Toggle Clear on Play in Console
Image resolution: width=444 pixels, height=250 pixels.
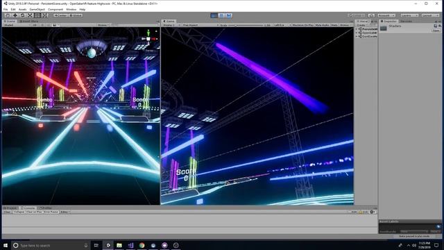[x=34, y=212]
